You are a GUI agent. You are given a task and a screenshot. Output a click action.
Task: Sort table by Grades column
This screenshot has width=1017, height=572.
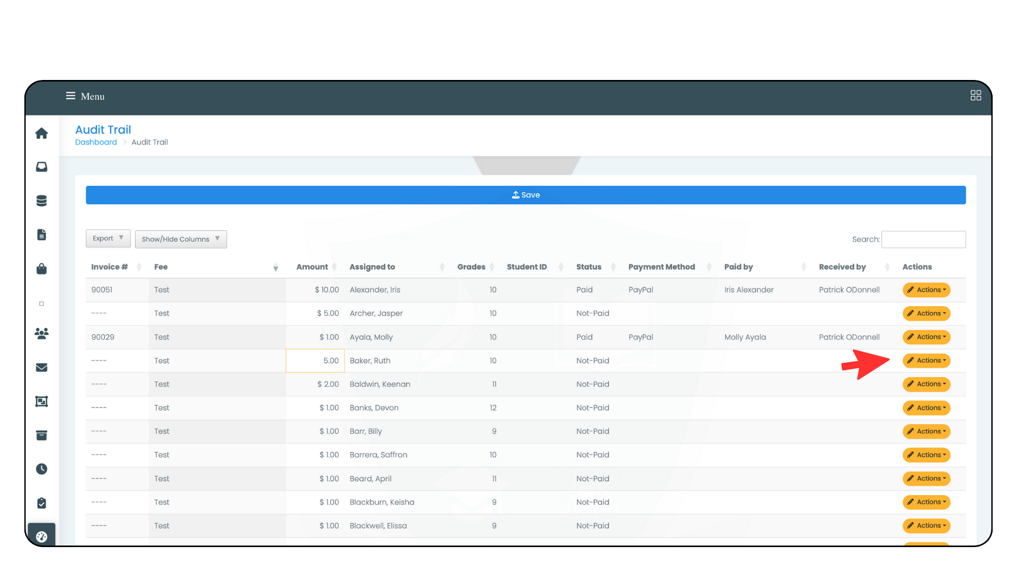pos(492,267)
